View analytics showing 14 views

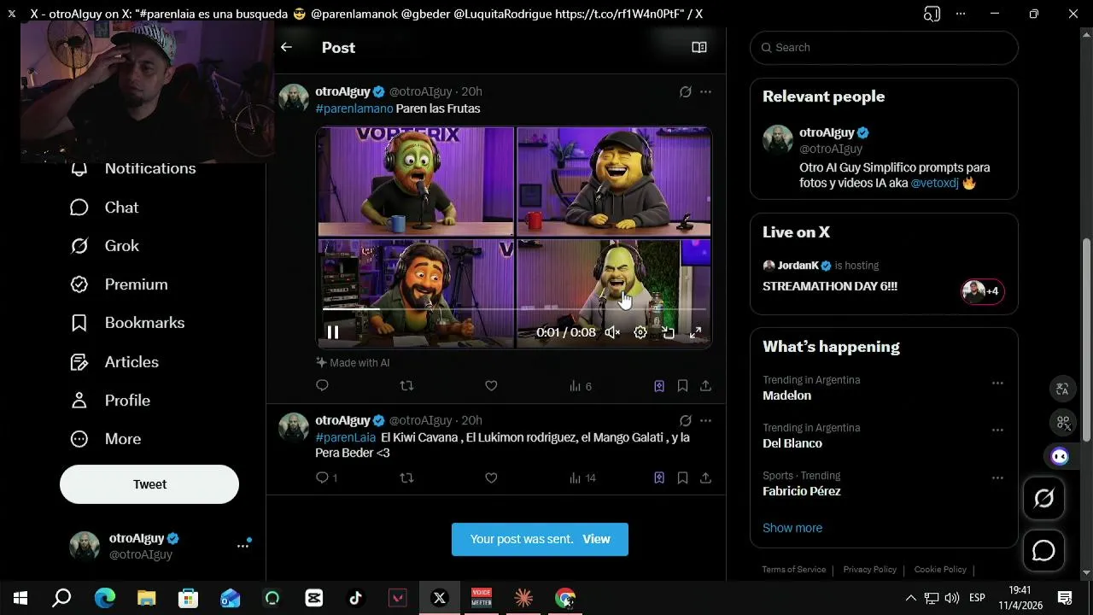click(582, 477)
